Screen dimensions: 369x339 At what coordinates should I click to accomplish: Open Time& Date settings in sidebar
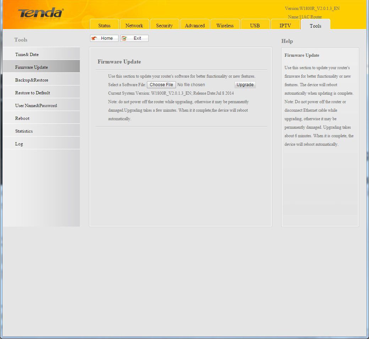[x=27, y=55]
